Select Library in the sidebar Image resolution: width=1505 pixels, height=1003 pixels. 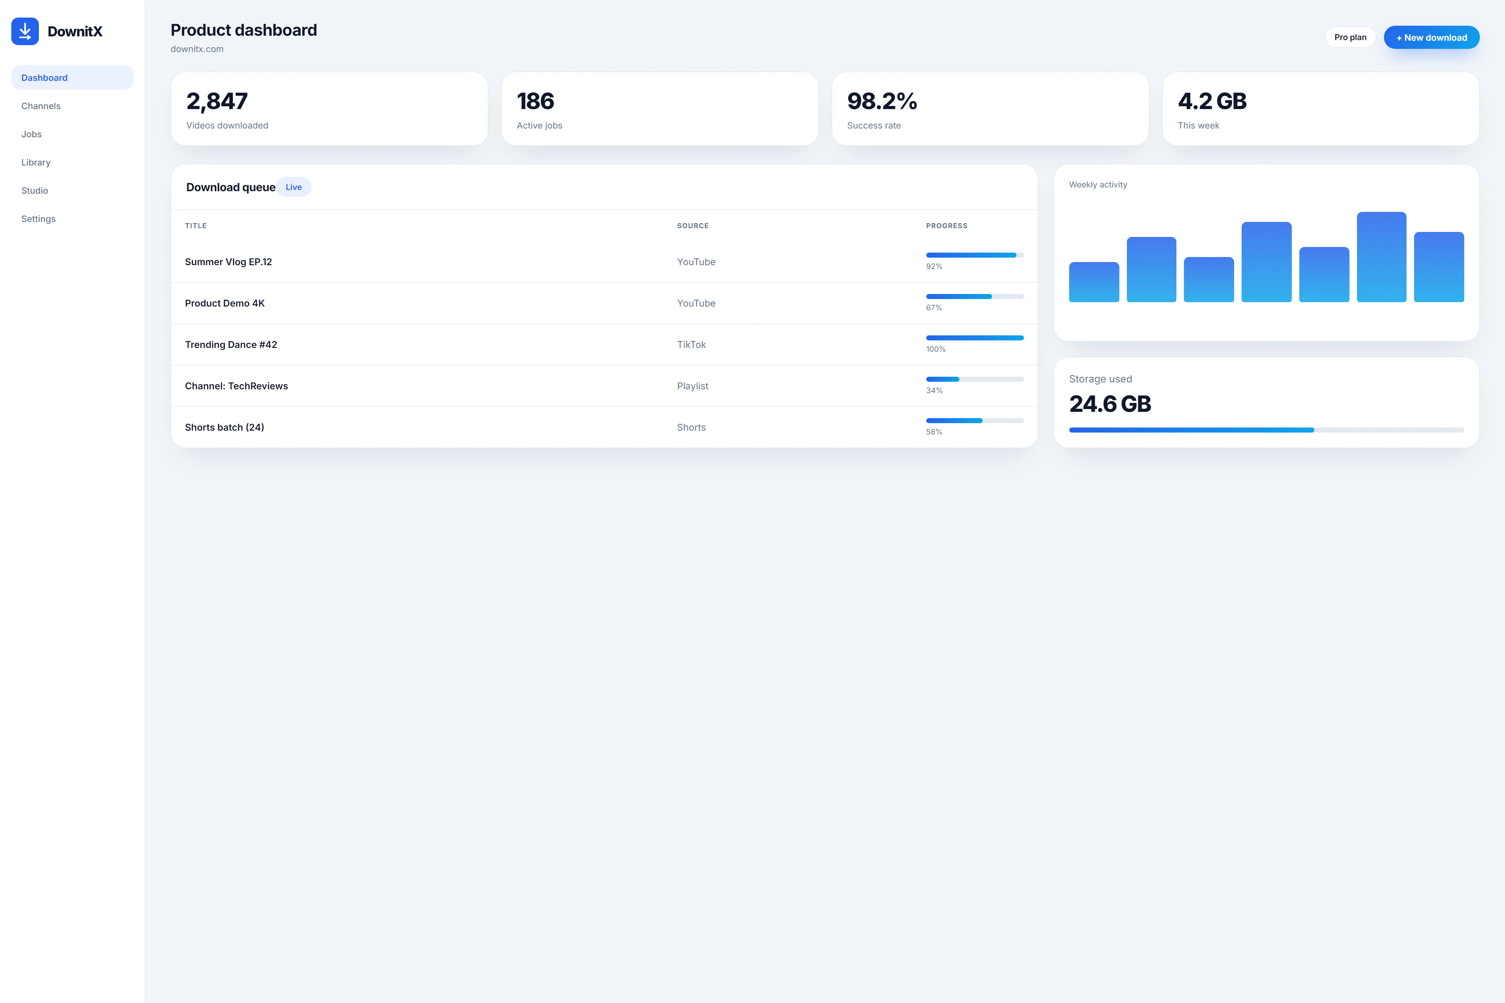tap(72, 162)
